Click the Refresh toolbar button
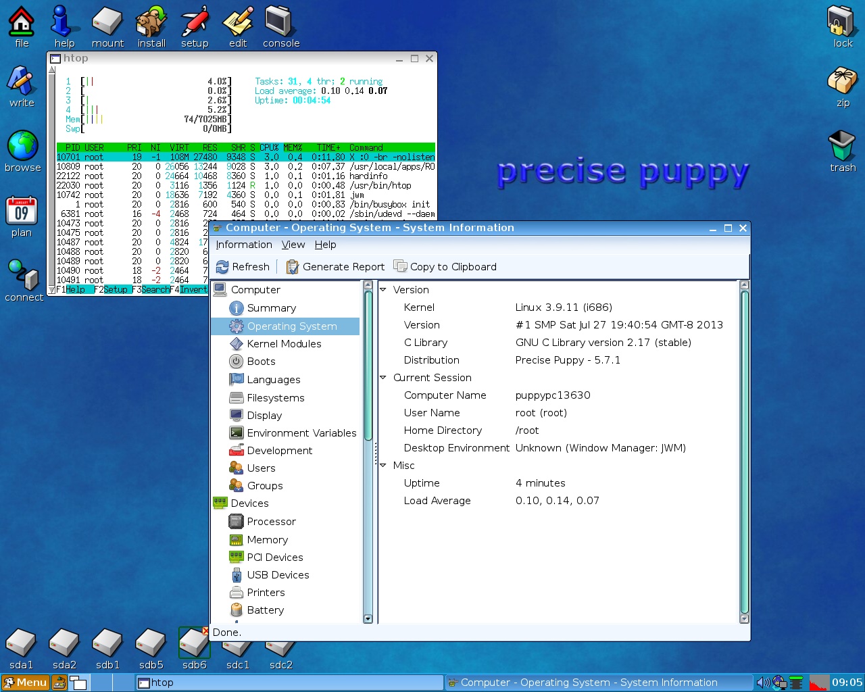Image resolution: width=865 pixels, height=692 pixels. [x=243, y=267]
